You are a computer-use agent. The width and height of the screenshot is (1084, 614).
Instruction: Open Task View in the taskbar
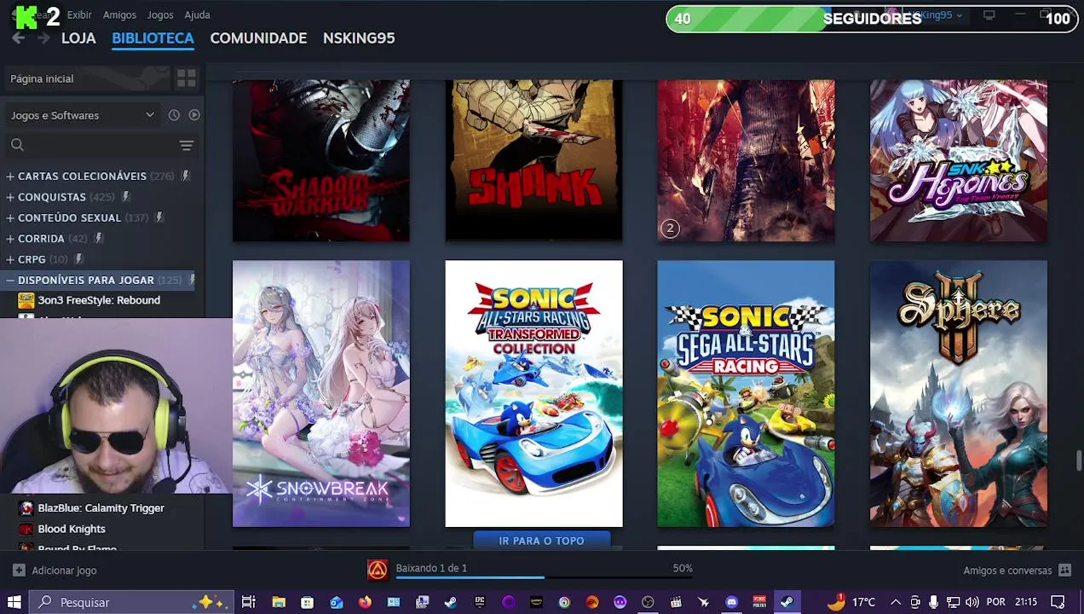(248, 602)
